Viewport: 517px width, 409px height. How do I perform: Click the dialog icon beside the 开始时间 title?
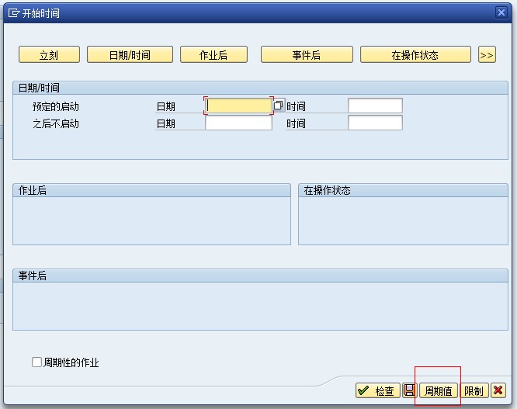pos(14,13)
